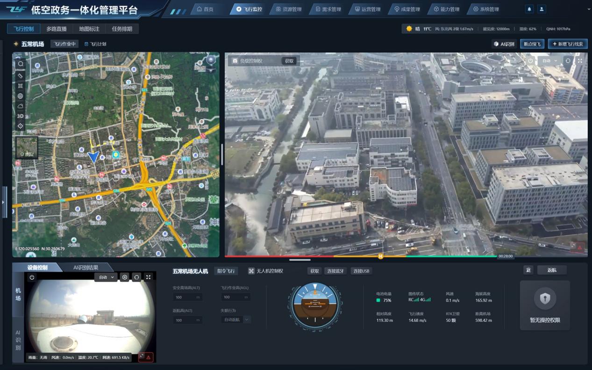The image size is (592, 370).
Task: Click the H marker on flight progress bar
Action: [x=380, y=256]
